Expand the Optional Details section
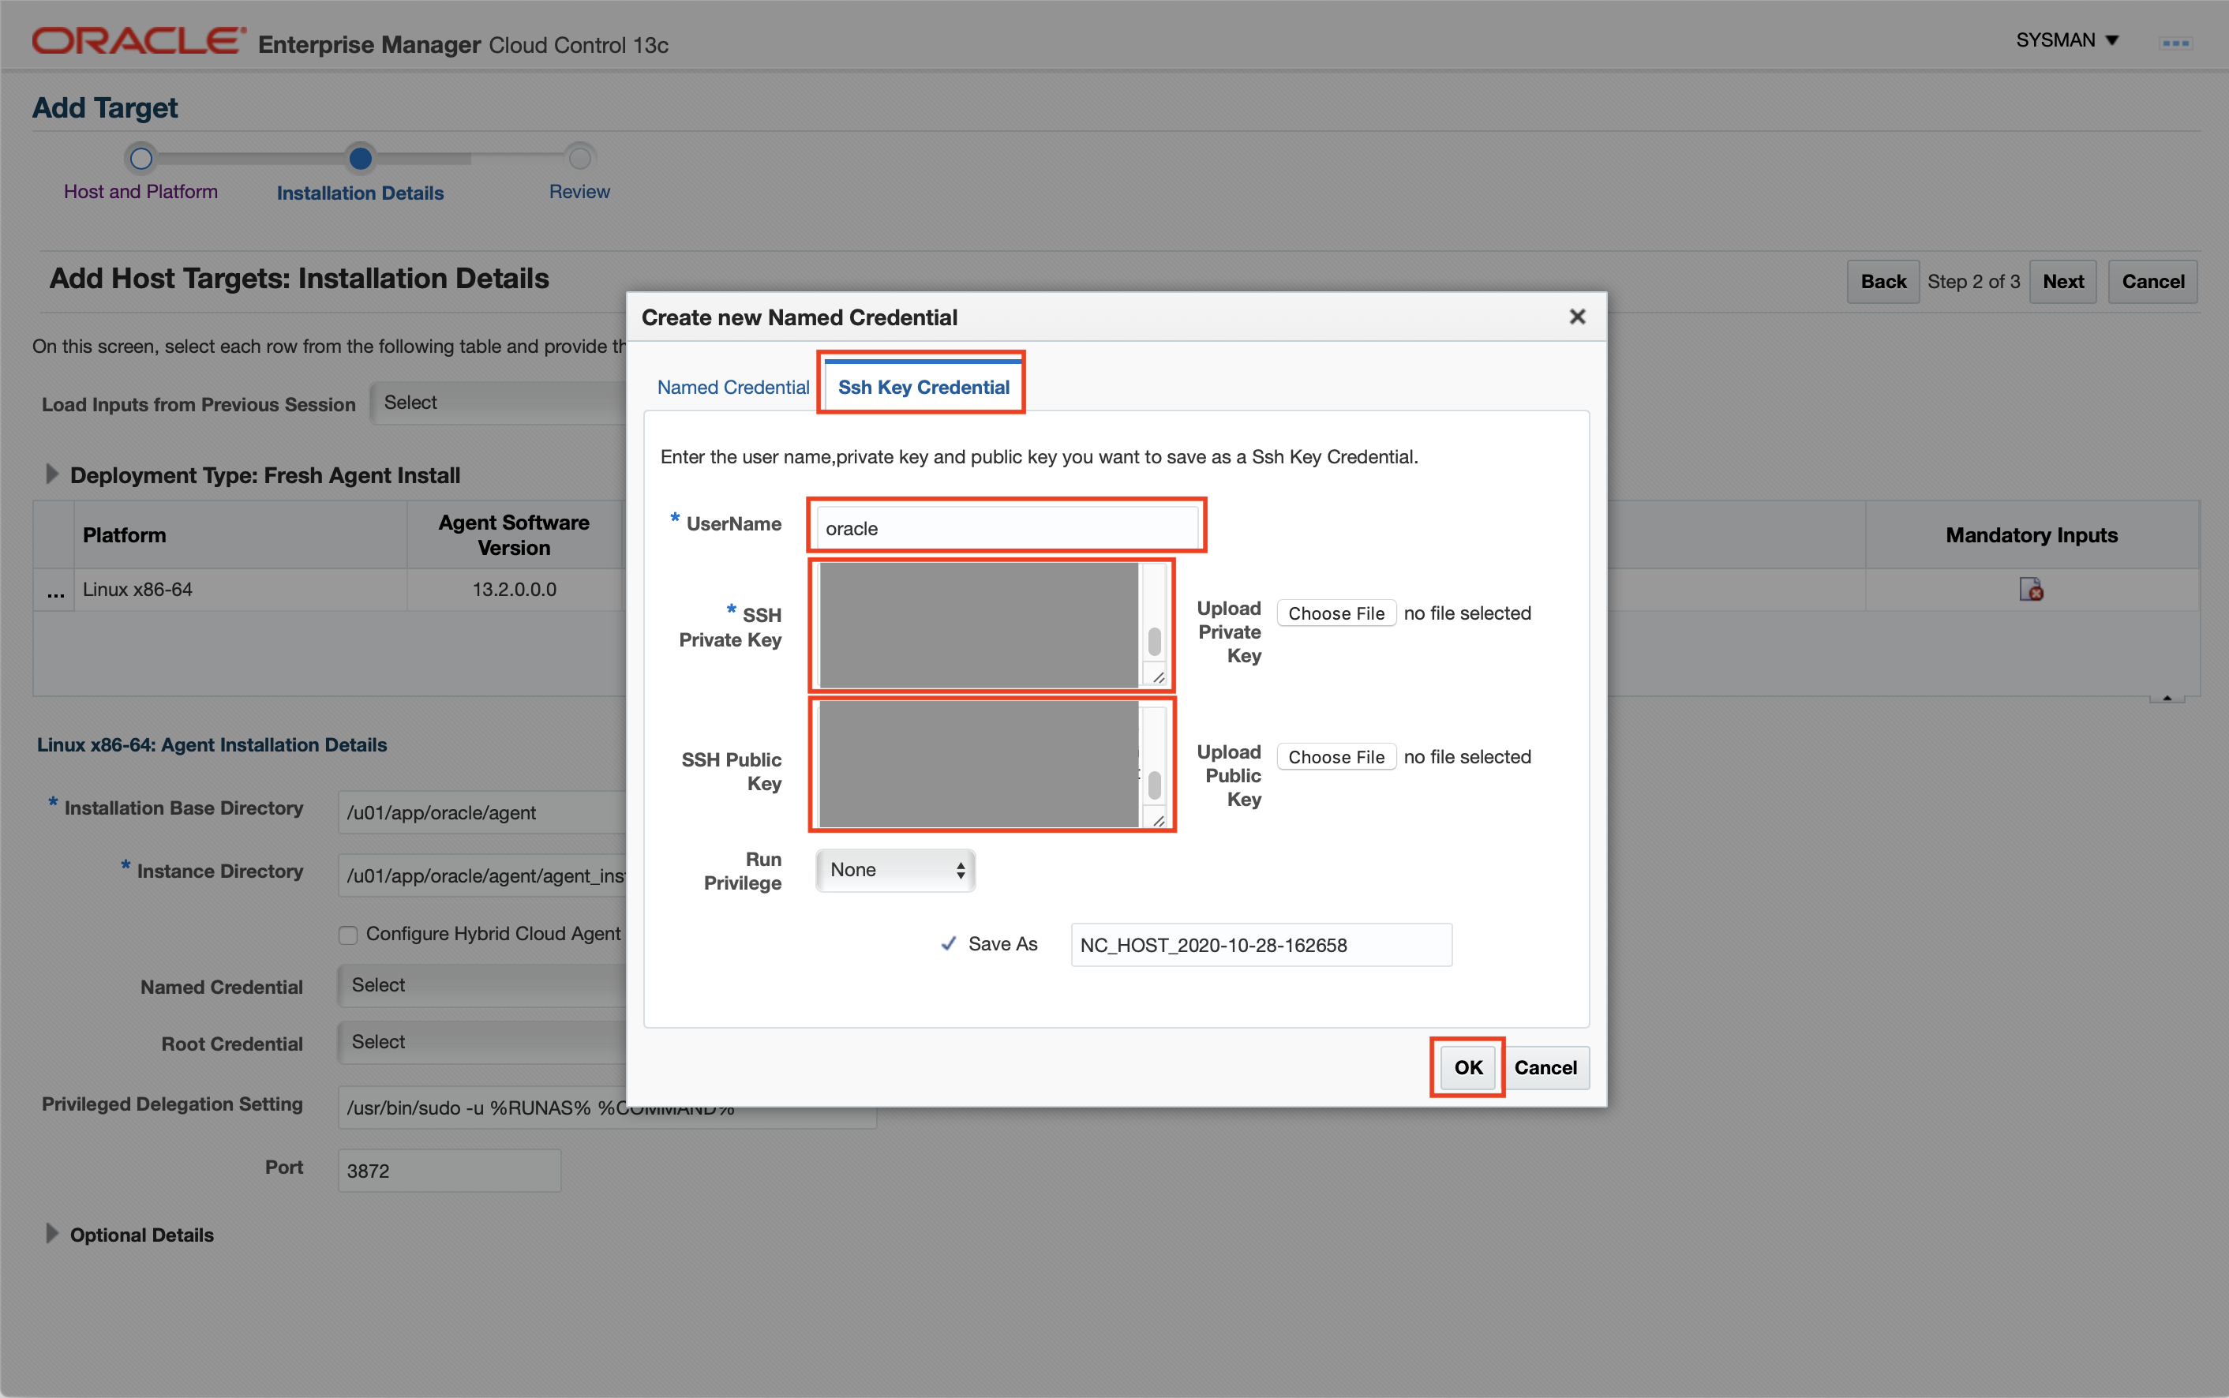 52,1234
